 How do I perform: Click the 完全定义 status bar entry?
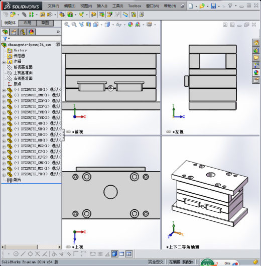tap(156, 262)
